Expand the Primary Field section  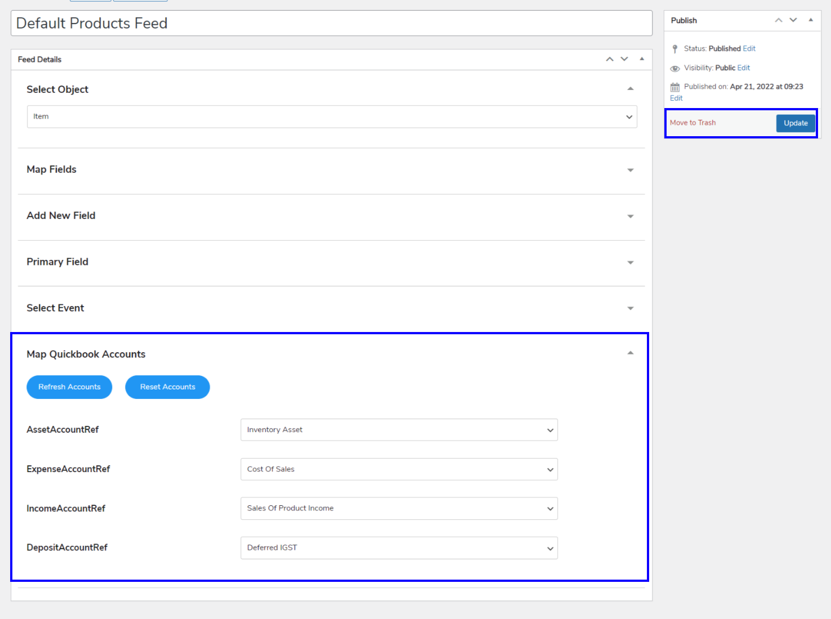(631, 262)
